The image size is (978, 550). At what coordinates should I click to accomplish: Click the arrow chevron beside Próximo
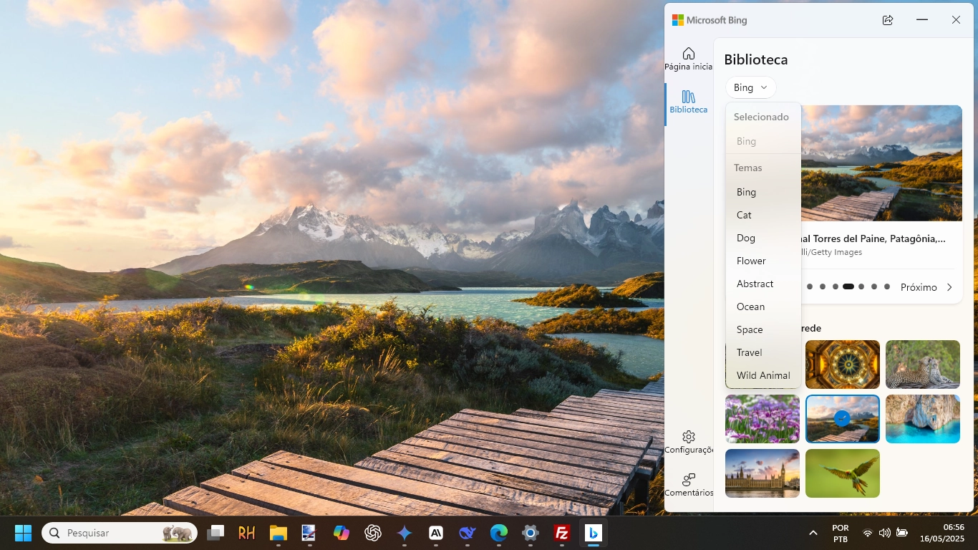tap(949, 287)
